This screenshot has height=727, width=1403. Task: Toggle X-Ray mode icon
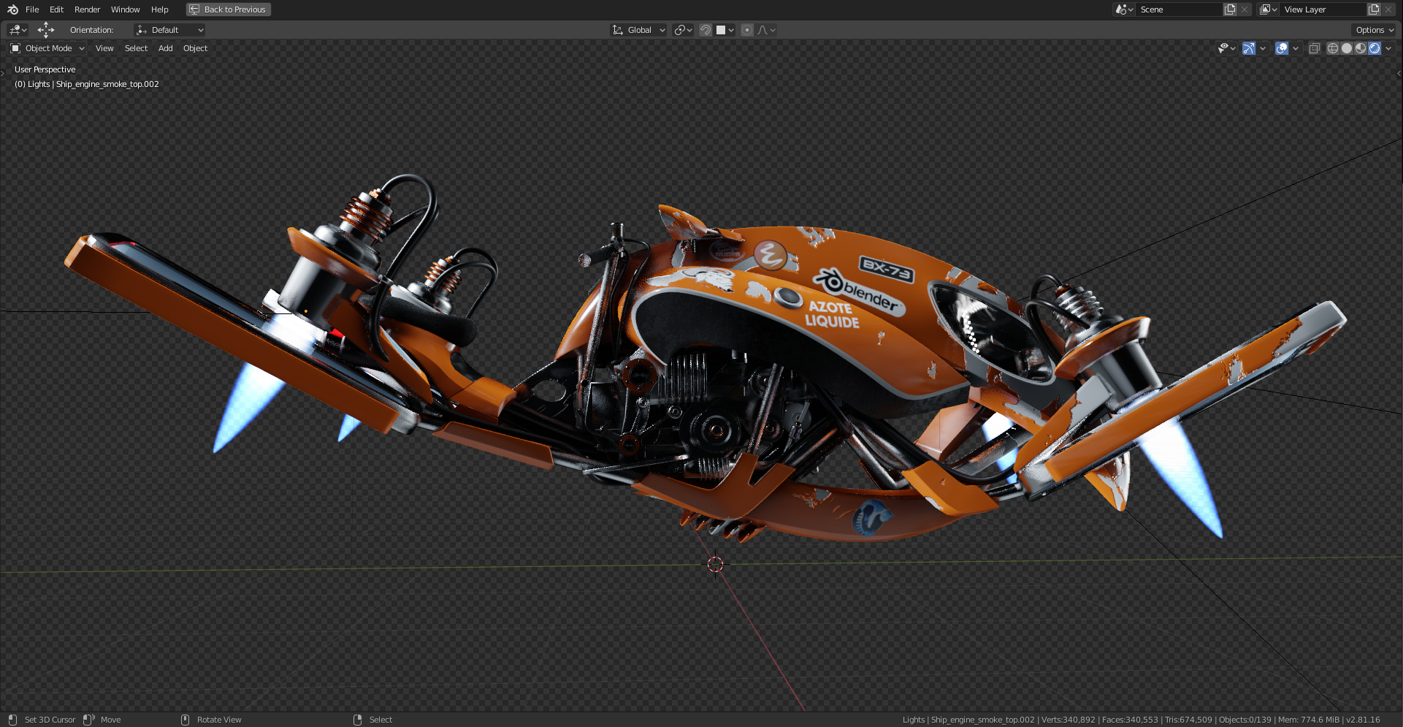[x=1314, y=48]
